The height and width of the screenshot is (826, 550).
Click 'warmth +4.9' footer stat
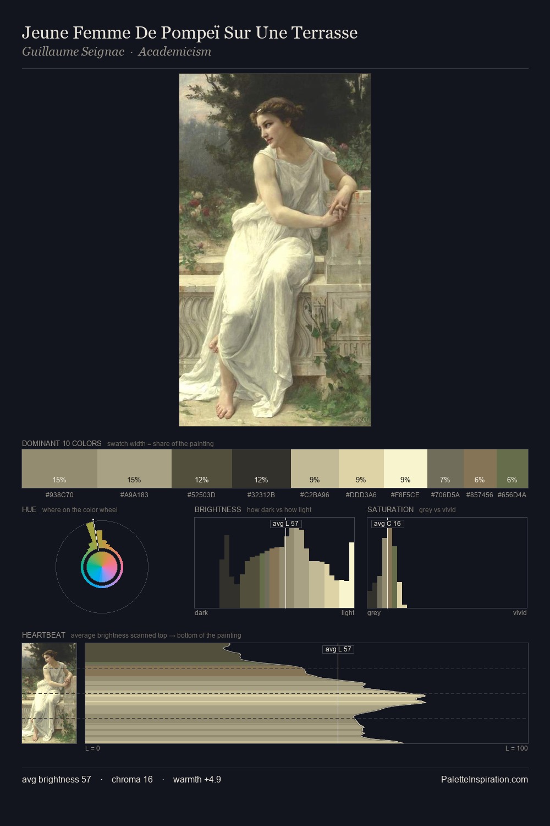[197, 779]
